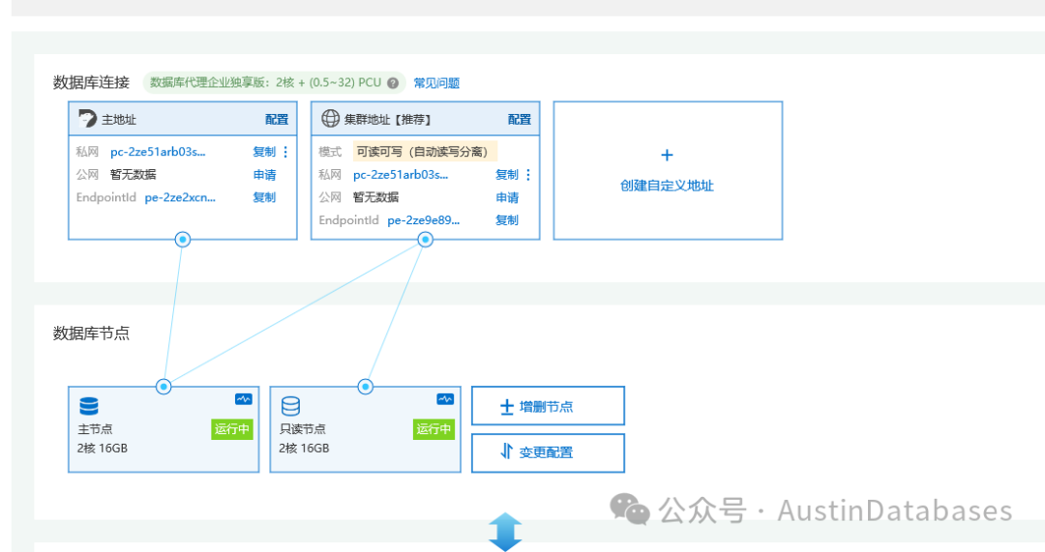Screen dimensions: 1045x552
Task: Select the 主节点 top connection circle
Action: coord(164,387)
